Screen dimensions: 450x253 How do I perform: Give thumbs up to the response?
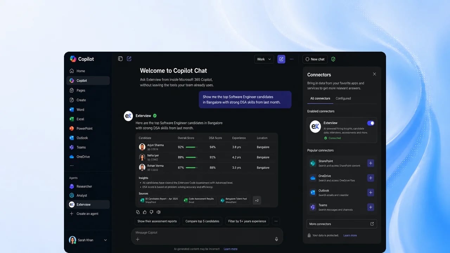click(144, 212)
